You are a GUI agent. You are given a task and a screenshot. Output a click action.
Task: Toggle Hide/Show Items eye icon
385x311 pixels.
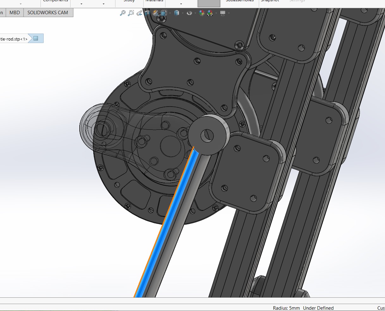tap(189, 13)
